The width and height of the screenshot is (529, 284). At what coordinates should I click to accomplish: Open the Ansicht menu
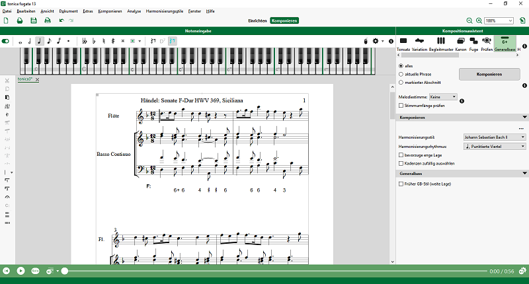[x=47, y=11]
